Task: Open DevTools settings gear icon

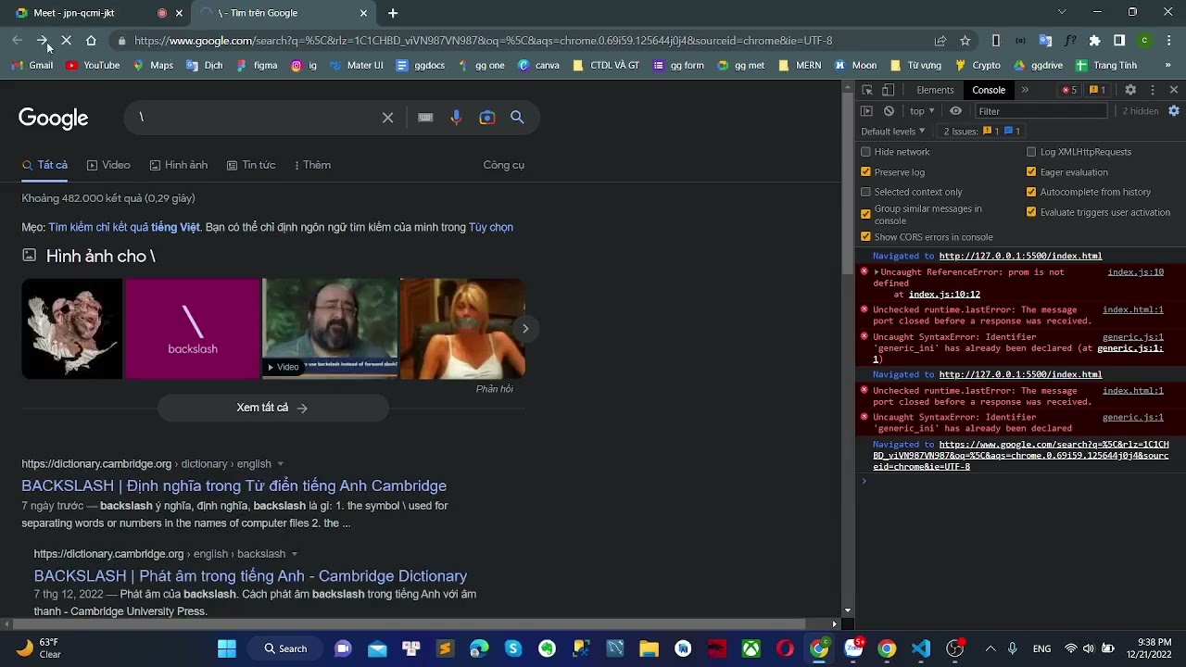Action: [1130, 90]
